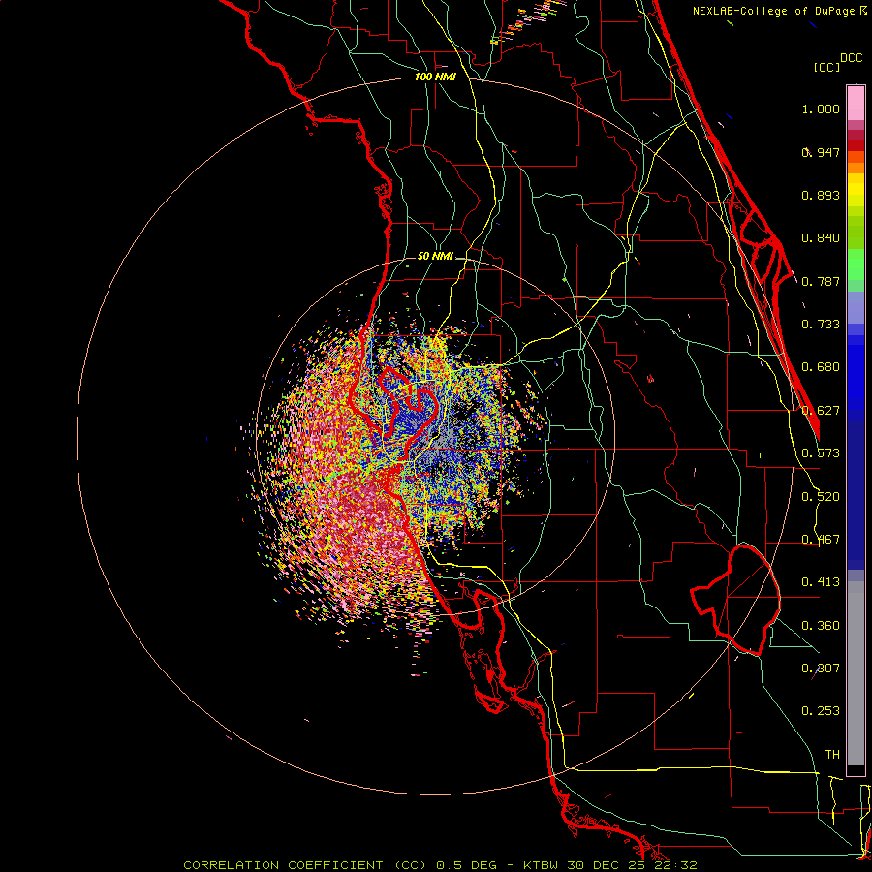Click the 0.627 color scale value
Image resolution: width=872 pixels, height=872 pixels.
[821, 411]
